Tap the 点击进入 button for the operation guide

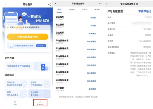tap(41, 46)
